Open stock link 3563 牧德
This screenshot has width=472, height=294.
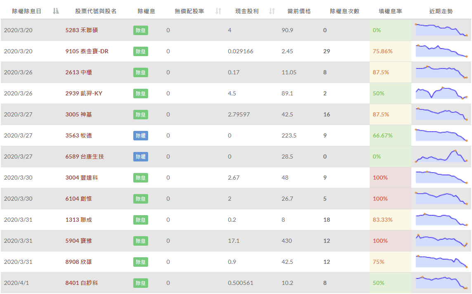78,135
